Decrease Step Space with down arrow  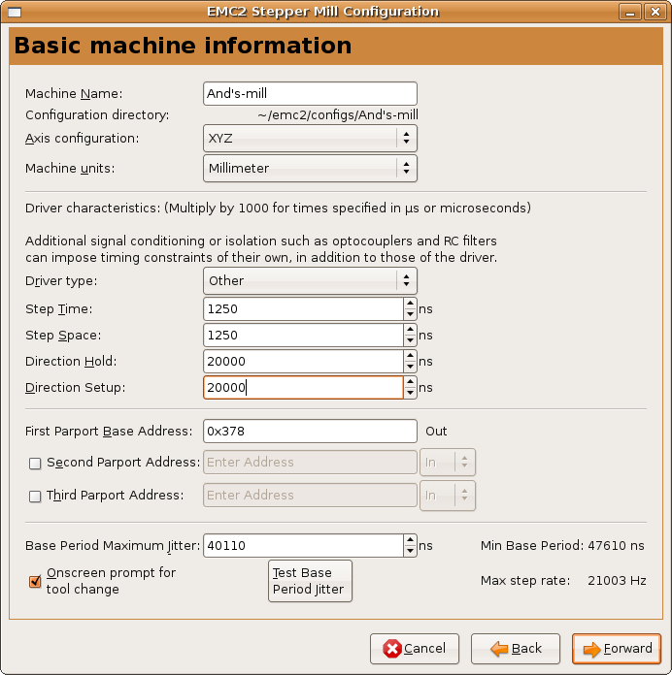[410, 341]
